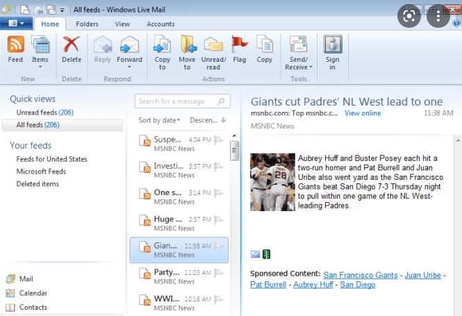
Task: Switch to the Home tab
Action: click(50, 24)
